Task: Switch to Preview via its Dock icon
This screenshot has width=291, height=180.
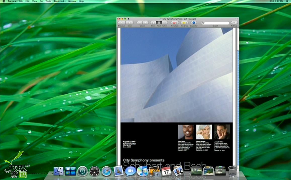Action: pyautogui.click(x=178, y=171)
